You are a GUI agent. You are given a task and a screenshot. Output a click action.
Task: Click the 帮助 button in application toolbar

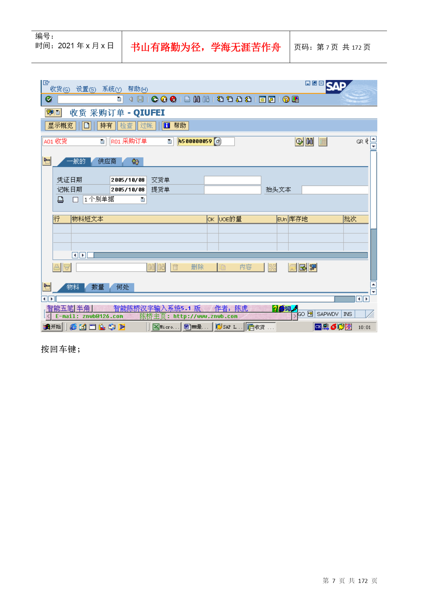tap(176, 125)
